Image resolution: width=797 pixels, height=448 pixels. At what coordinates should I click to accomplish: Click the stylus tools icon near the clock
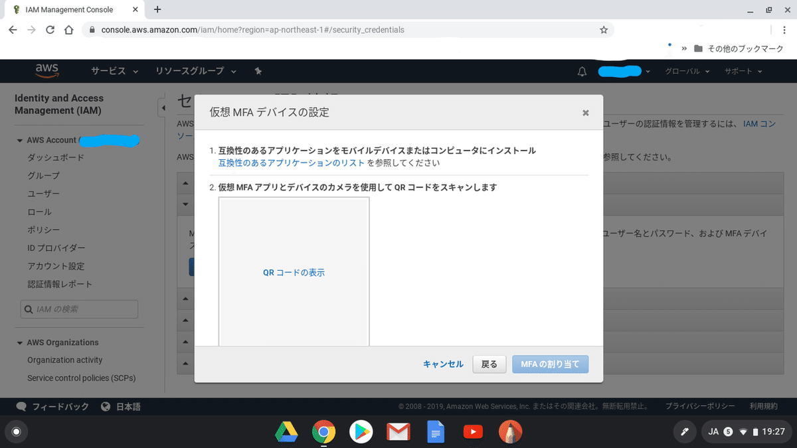pyautogui.click(x=685, y=431)
